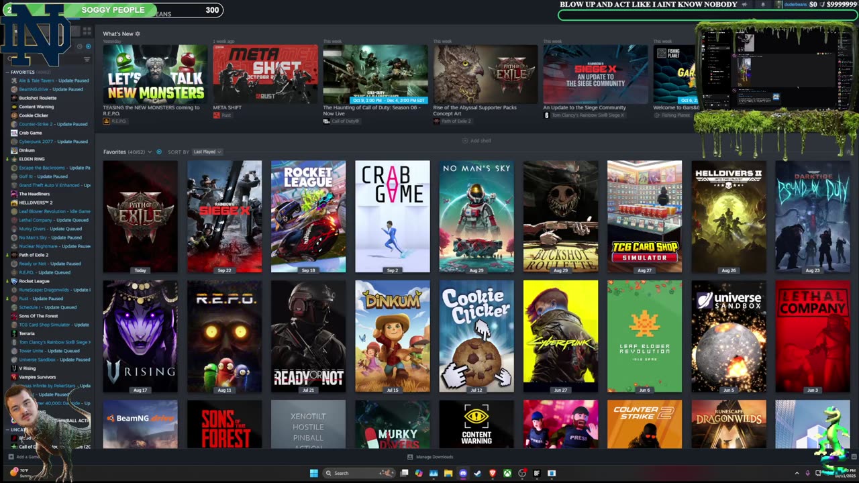Screen dimensions: 859x483
Task: Open Let's Talk New Monsters news card
Action: [155, 74]
